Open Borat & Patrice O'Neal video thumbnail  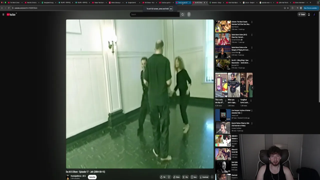point(223,127)
